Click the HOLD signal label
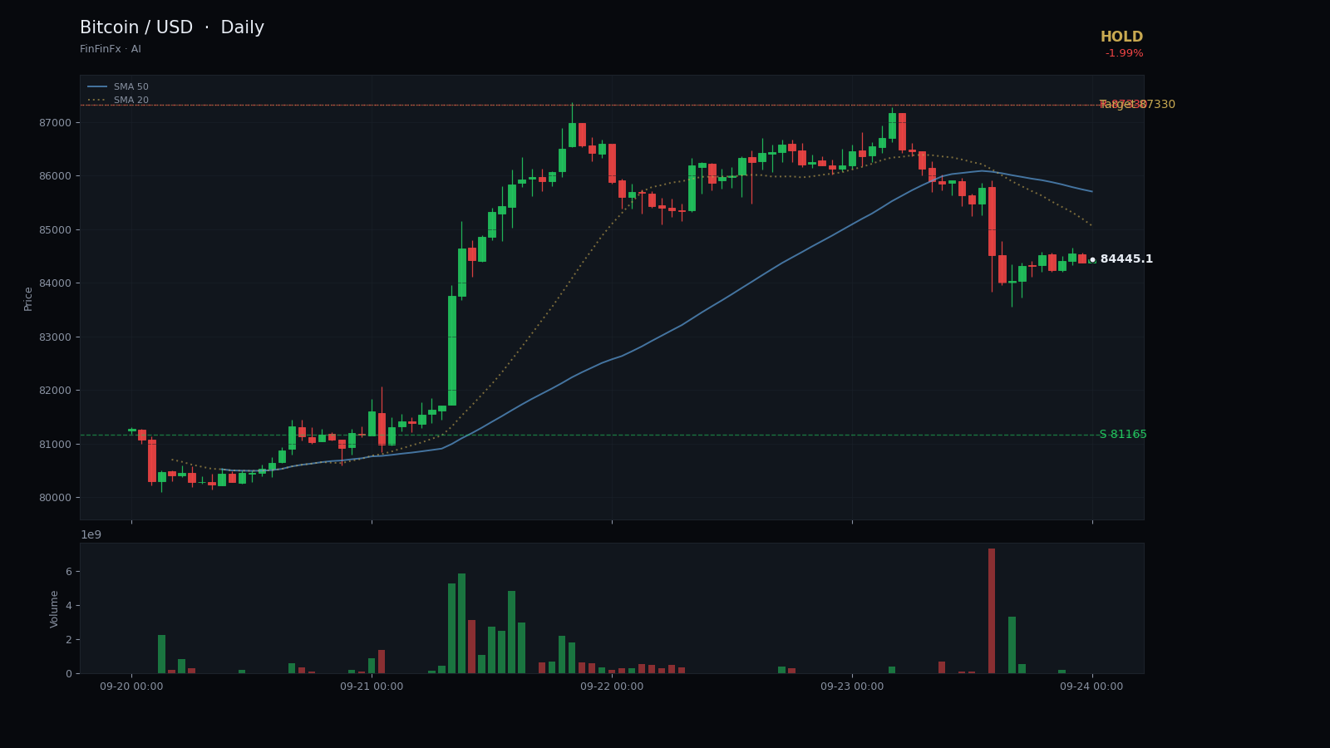Viewport: 1330px width, 748px height. 1121,37
